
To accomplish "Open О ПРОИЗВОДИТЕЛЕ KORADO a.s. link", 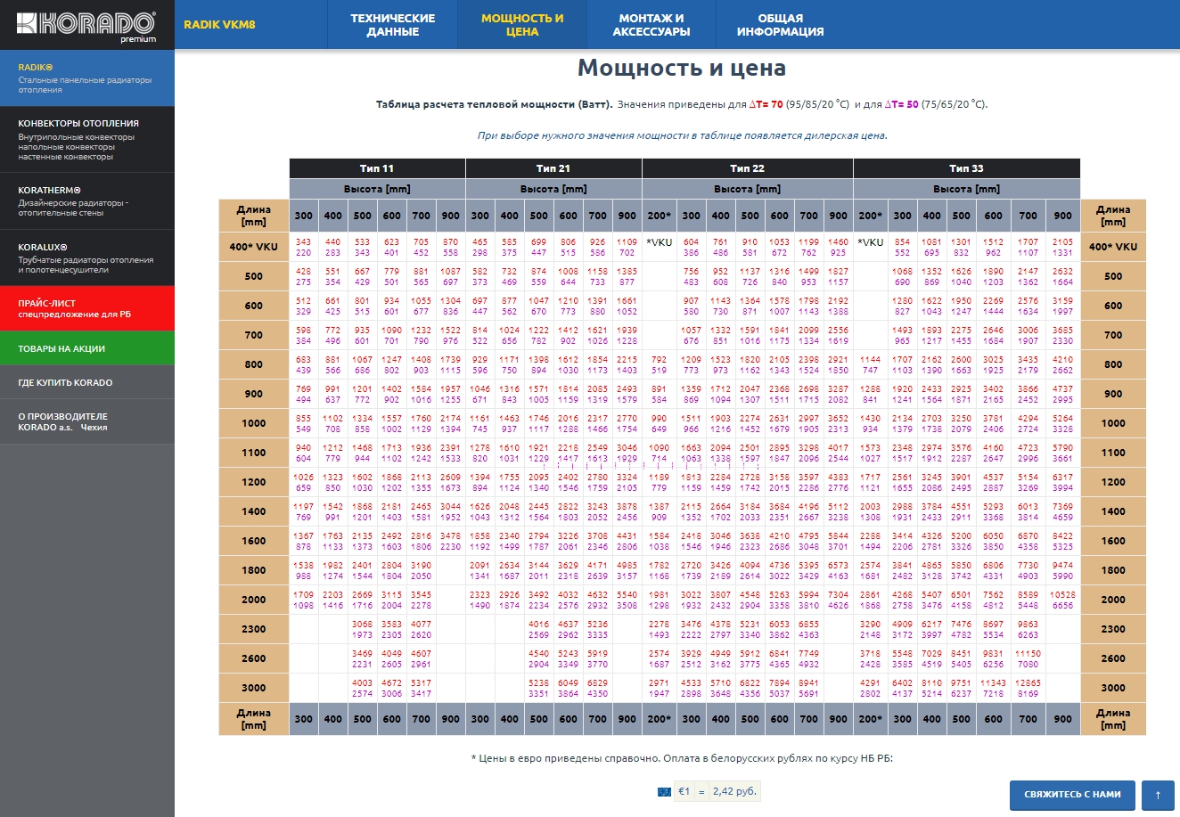I will (x=87, y=421).
